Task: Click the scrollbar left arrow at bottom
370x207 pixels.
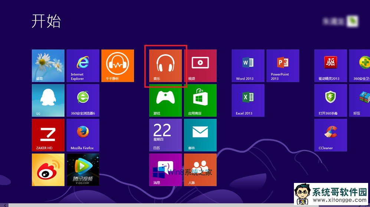Action: point(5,206)
